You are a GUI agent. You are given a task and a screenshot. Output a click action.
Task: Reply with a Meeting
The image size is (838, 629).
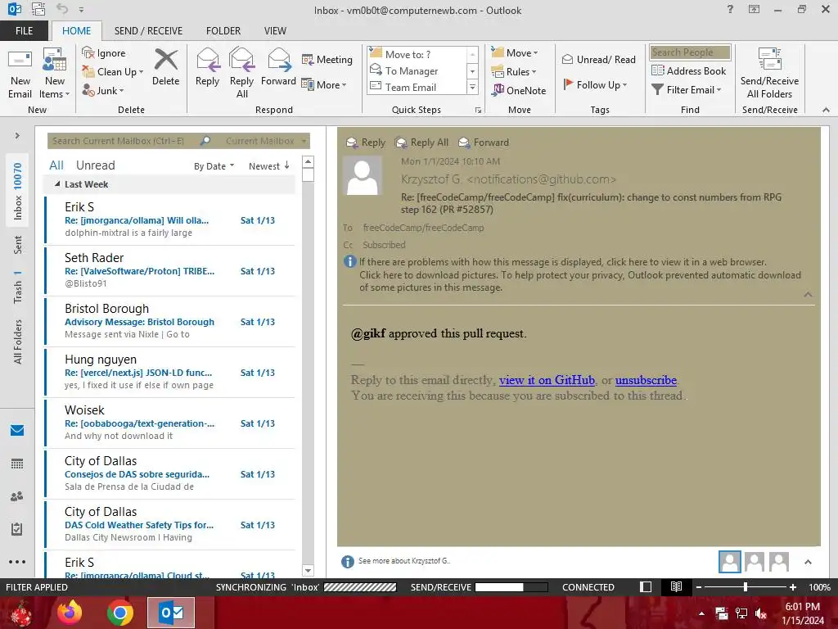(x=327, y=59)
